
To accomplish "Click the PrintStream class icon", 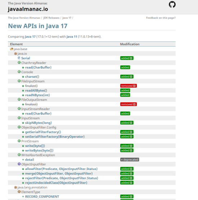I will click(19, 141).
